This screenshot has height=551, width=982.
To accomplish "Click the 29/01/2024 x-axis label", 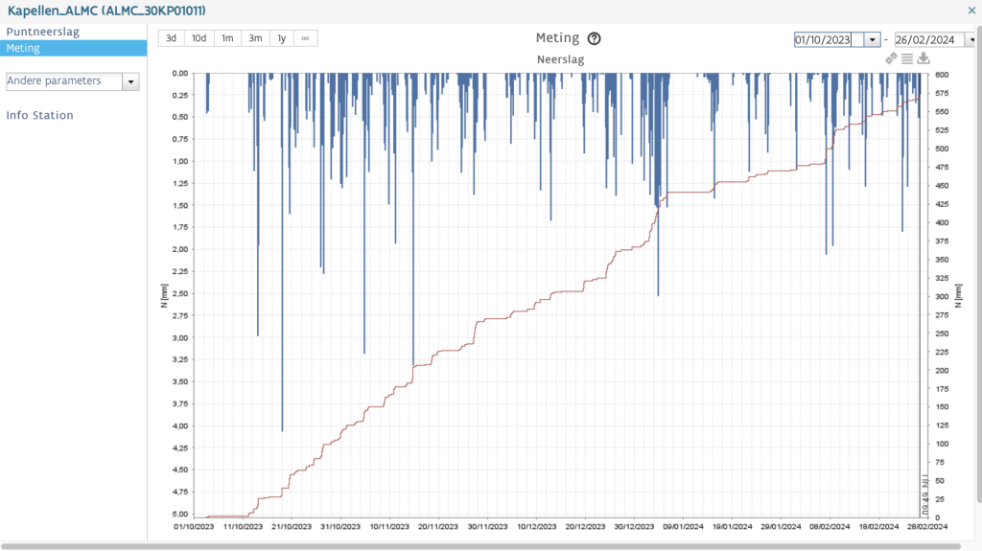I will tap(781, 527).
